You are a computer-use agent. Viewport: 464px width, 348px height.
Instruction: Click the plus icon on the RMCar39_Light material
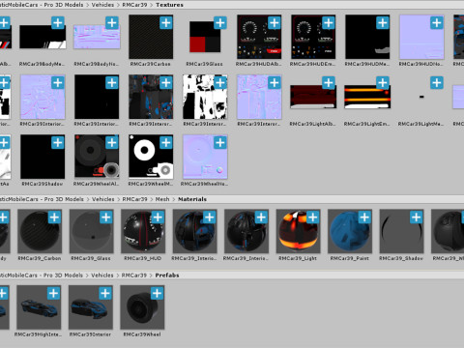point(313,217)
